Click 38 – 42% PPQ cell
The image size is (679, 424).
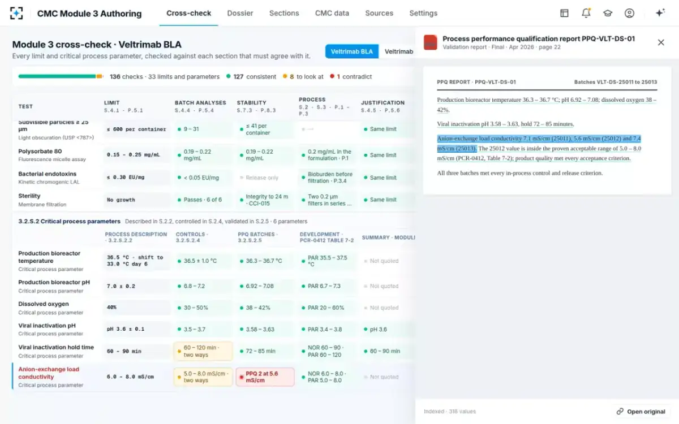(x=266, y=308)
